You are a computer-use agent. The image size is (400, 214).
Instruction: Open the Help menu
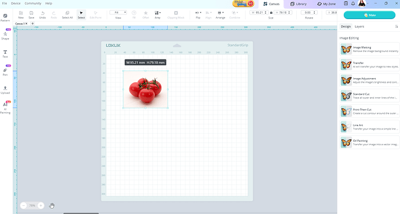tap(49, 3)
